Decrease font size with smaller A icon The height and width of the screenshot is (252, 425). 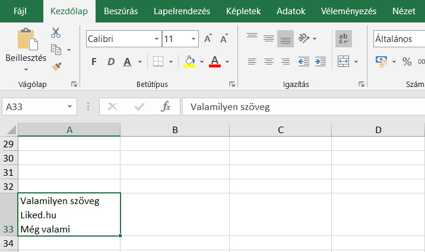coord(224,39)
